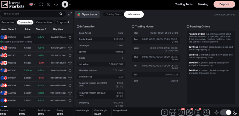Expand the asset panel with arrows icon
Image resolution: width=239 pixels, height=116 pixels.
pyautogui.click(x=70, y=14)
